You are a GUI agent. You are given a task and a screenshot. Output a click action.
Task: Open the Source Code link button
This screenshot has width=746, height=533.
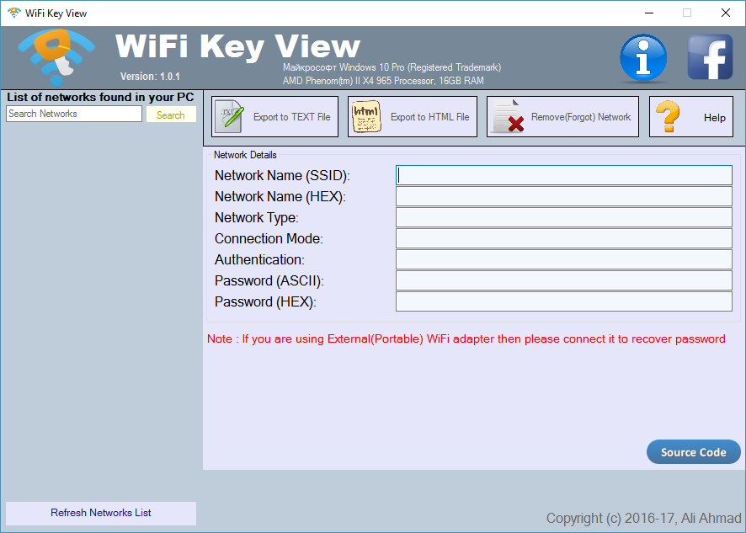[x=693, y=452]
